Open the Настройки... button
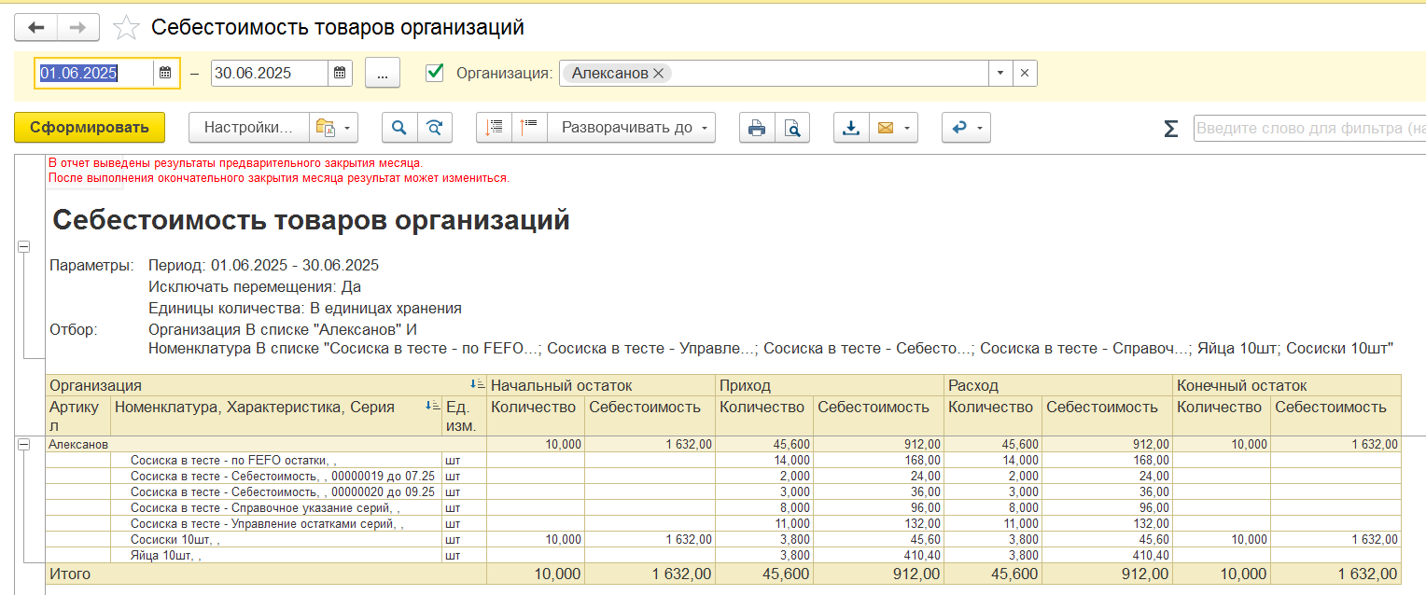 point(247,128)
